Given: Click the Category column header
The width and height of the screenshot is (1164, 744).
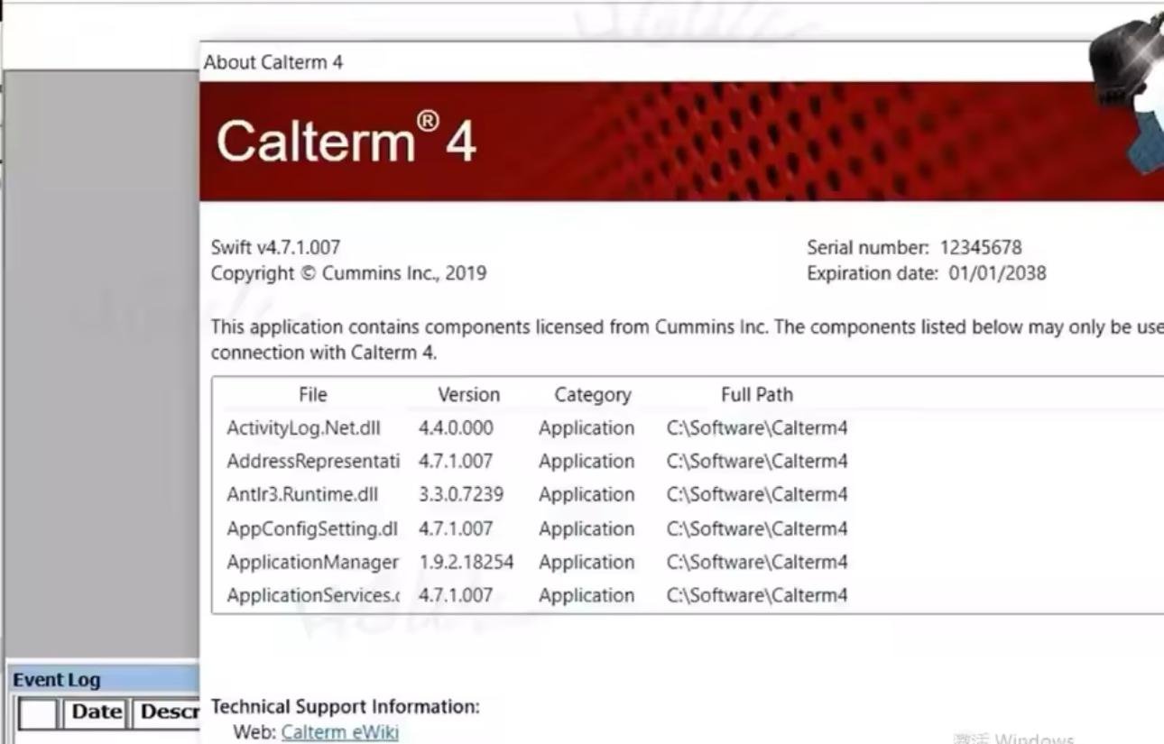Looking at the screenshot, I should (x=592, y=395).
